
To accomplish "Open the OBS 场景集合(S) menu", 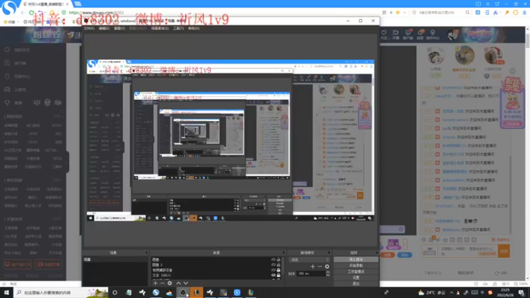I will coord(160,28).
